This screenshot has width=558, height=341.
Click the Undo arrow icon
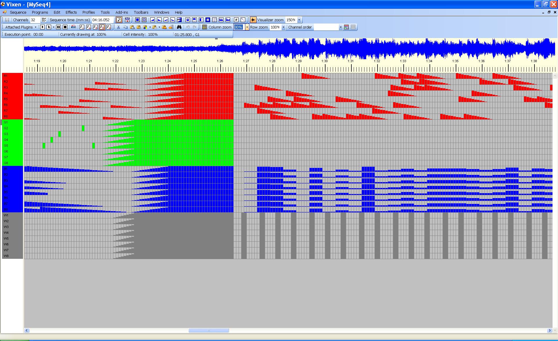[x=188, y=27]
